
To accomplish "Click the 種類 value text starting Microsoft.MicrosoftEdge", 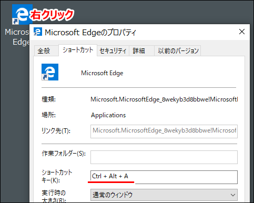I will (164, 99).
